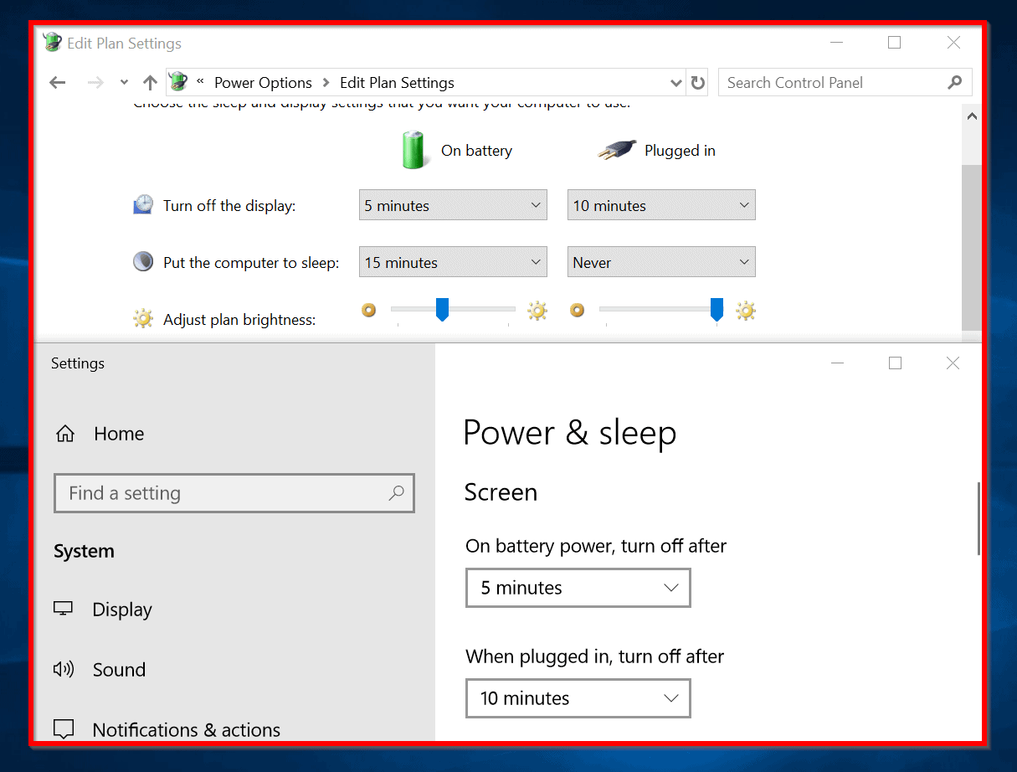1017x772 pixels.
Task: Open the On battery power turn off dropdown
Action: coord(578,588)
